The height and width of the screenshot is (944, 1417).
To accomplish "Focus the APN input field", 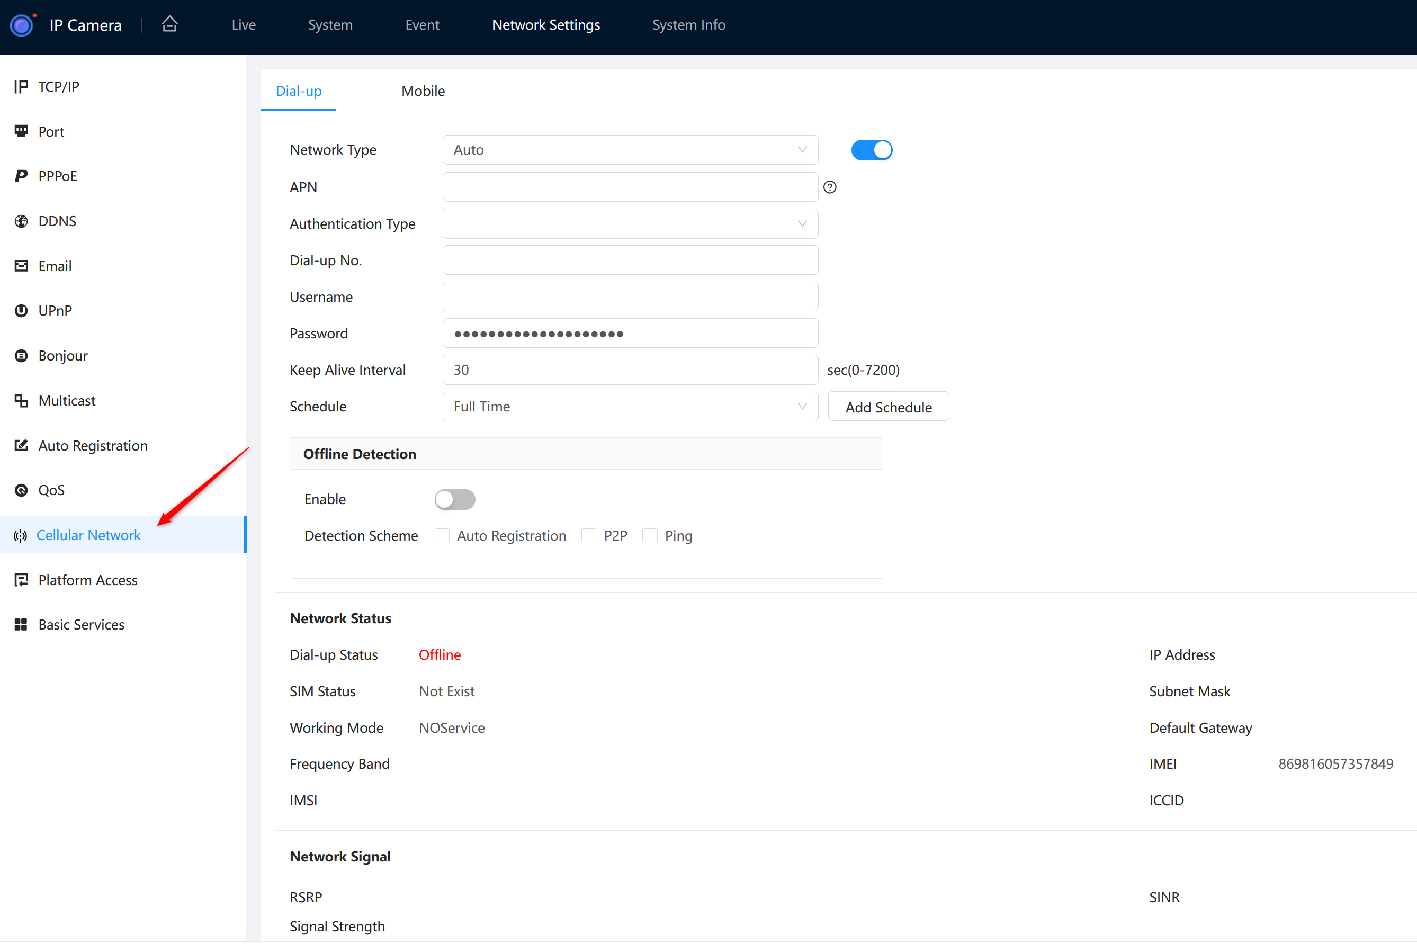I will (x=630, y=187).
